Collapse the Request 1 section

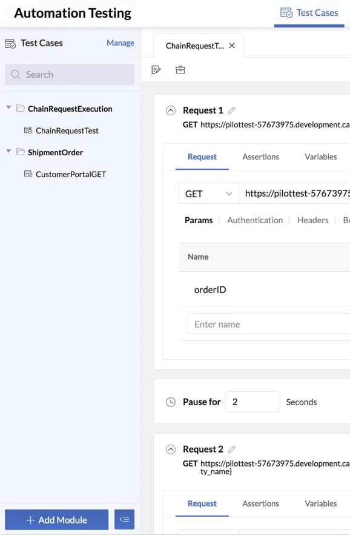pos(171,110)
